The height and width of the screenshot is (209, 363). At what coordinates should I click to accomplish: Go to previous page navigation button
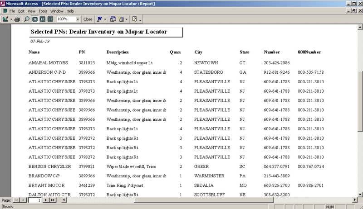click(23, 200)
